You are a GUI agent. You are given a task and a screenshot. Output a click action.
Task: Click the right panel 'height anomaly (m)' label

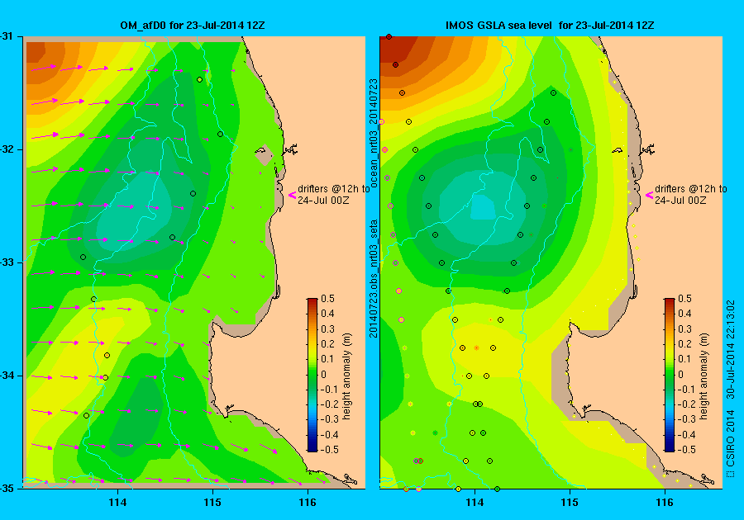[x=703, y=376]
